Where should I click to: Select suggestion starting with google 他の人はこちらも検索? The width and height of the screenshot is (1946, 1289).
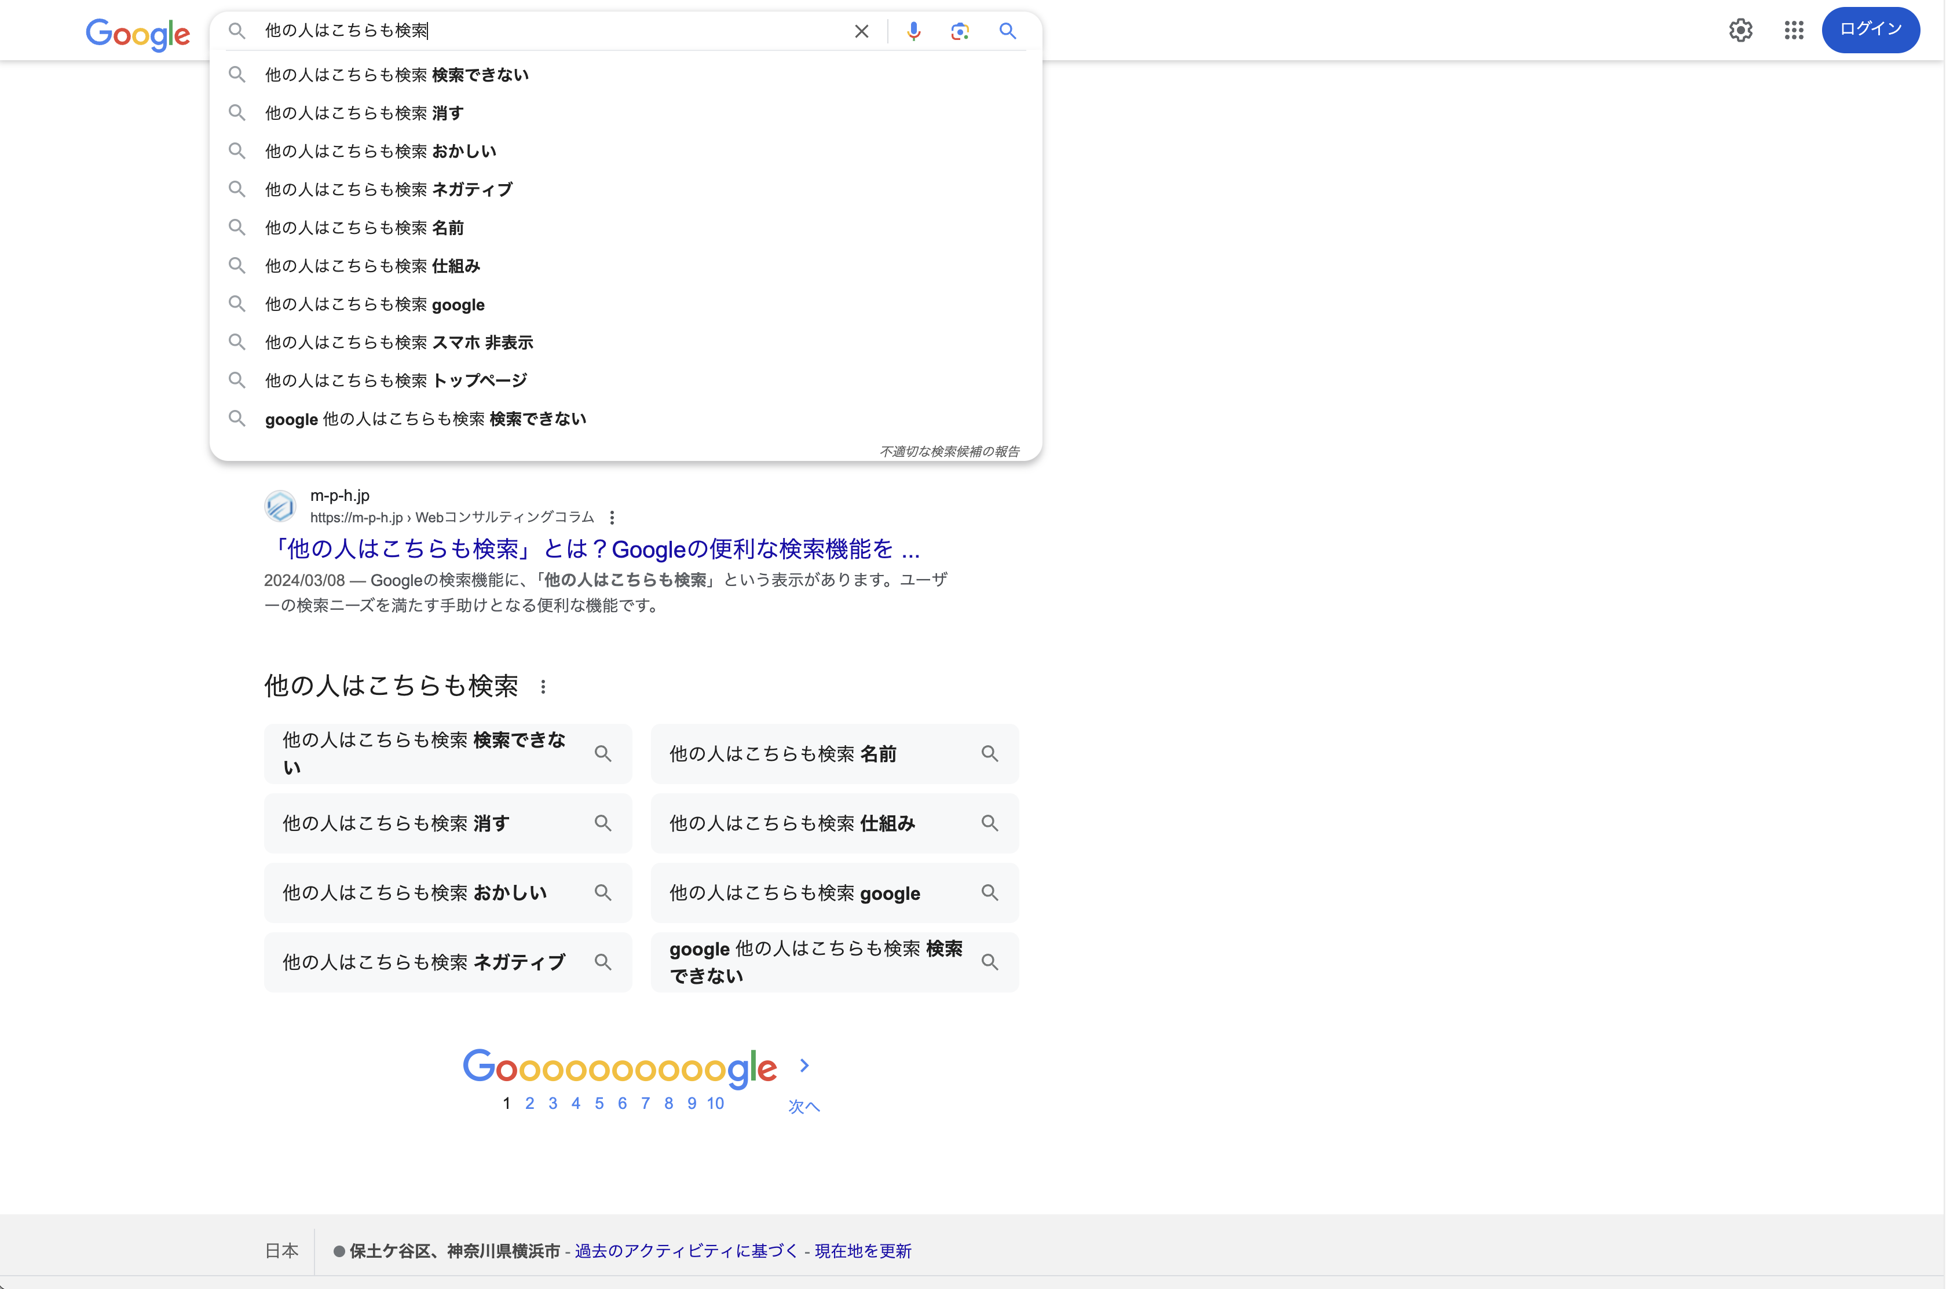(625, 419)
